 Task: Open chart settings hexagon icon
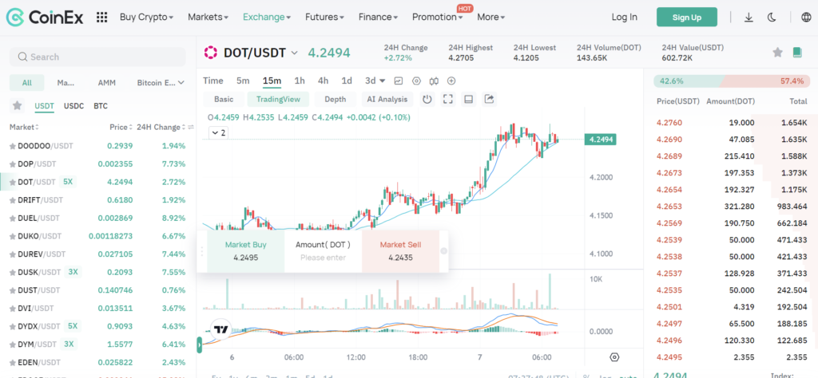(416, 81)
